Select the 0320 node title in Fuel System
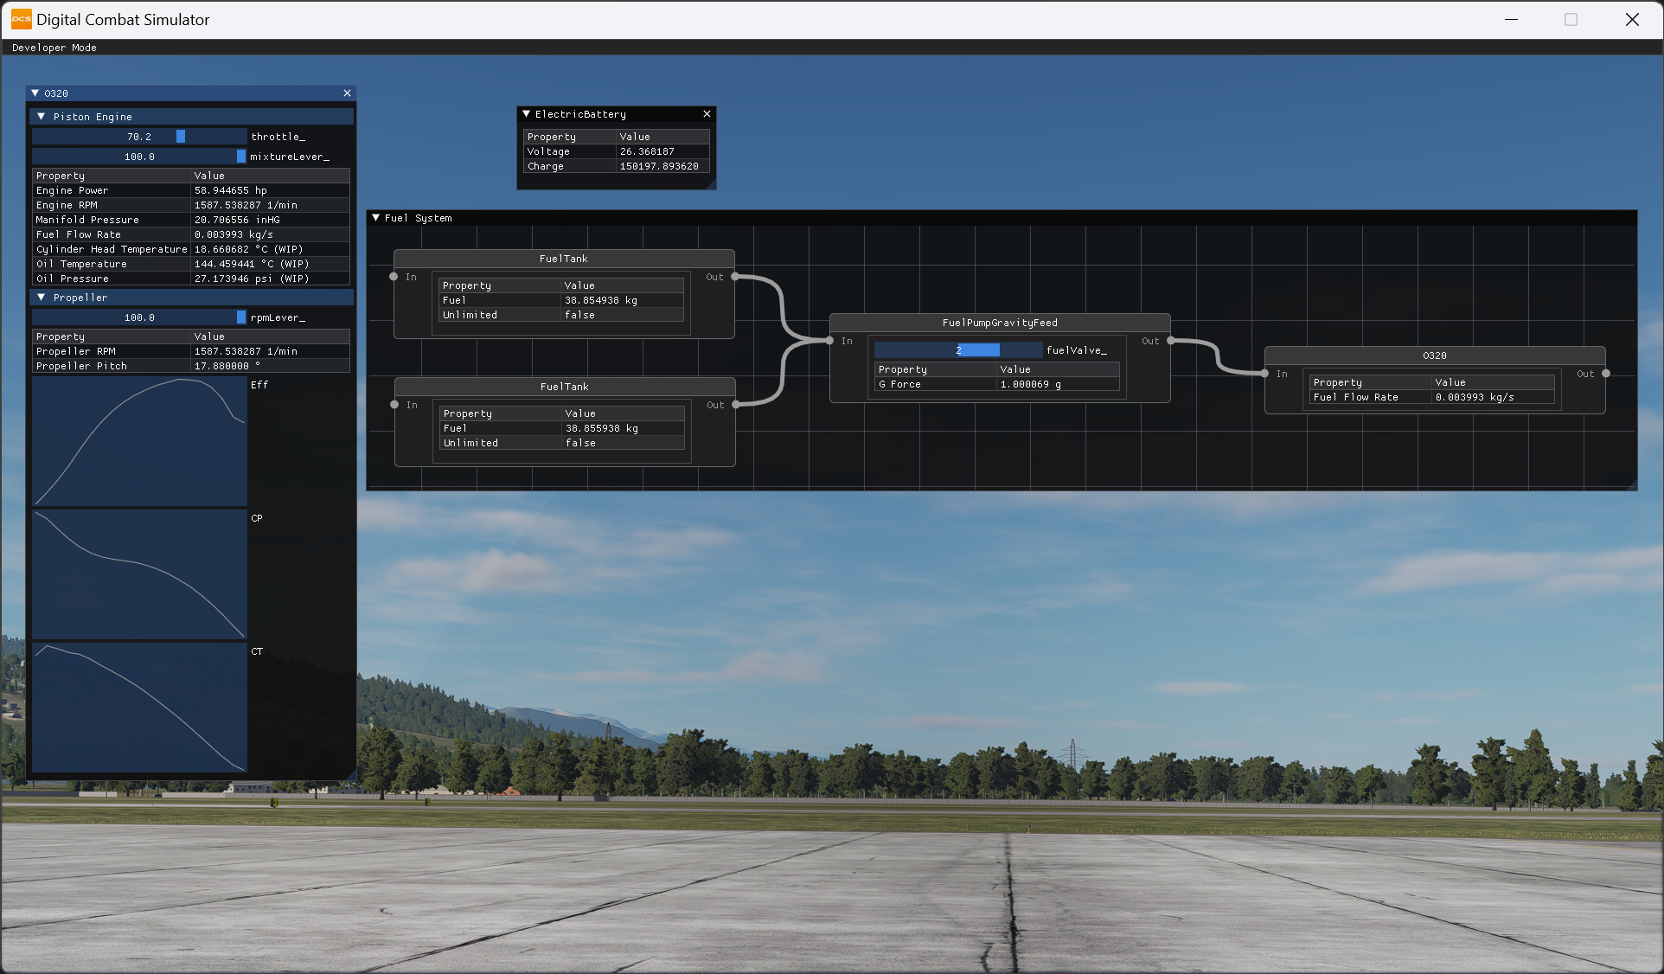The image size is (1664, 974). [1435, 356]
